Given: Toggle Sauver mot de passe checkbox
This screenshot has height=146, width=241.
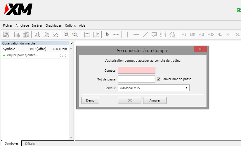Looking at the screenshot, I should 159,79.
